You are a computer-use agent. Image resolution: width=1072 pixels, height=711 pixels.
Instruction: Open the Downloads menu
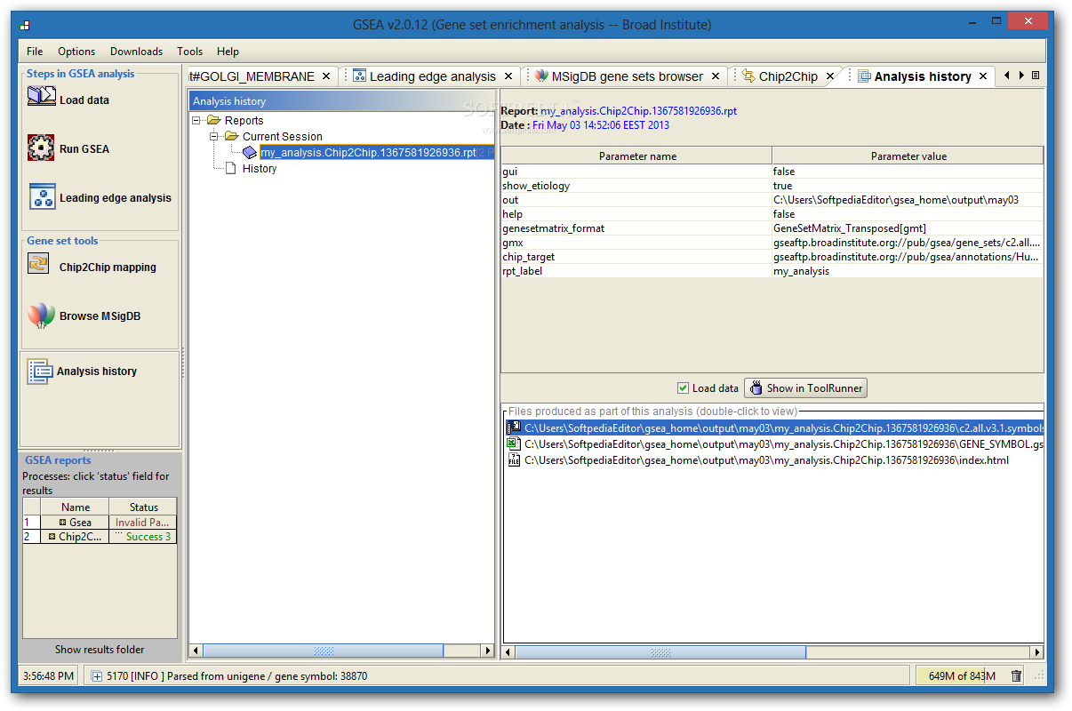136,52
